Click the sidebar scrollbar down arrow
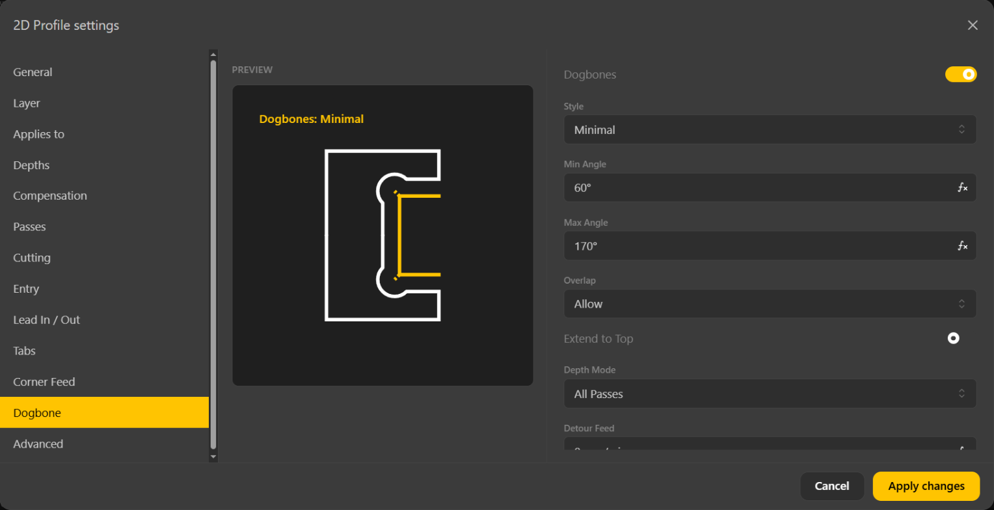994x510 pixels. click(x=213, y=457)
